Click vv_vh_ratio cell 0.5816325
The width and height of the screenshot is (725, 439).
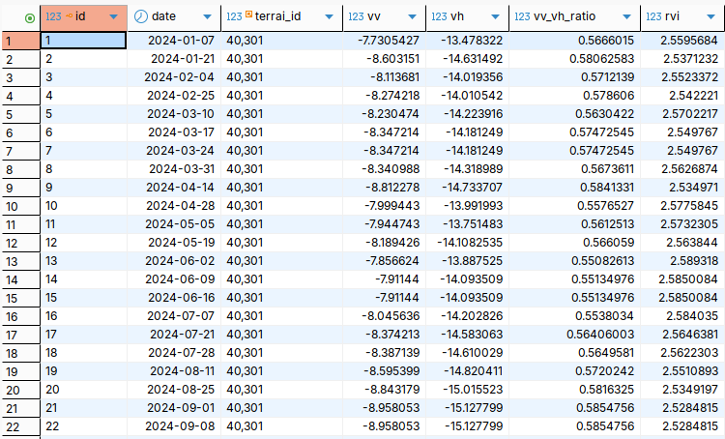tap(575, 390)
